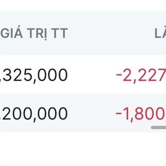Select the 200,000 market value cell
Viewport: 166px width, 166px height.
[34, 113]
